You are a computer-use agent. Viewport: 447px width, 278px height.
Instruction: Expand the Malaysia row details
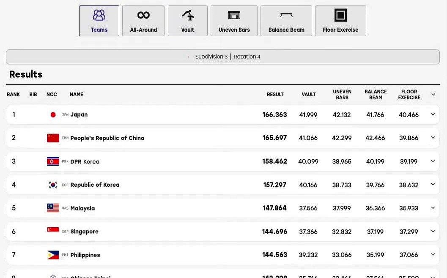(433, 208)
